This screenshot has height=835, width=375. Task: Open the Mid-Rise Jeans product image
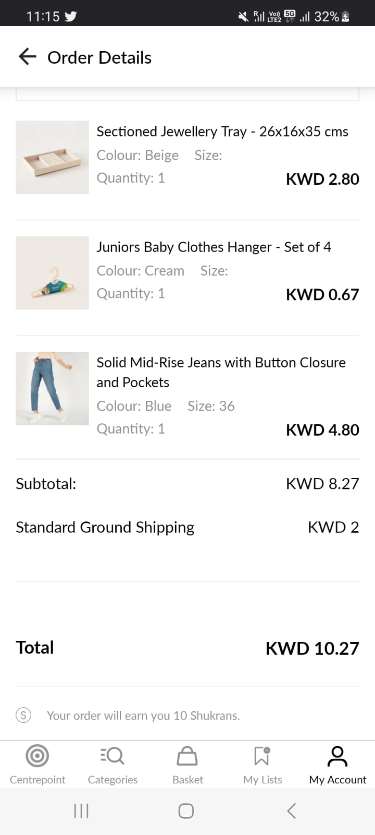52,388
